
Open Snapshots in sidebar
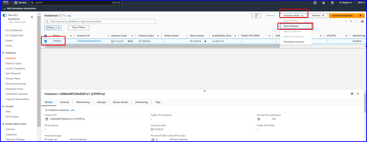11,135
